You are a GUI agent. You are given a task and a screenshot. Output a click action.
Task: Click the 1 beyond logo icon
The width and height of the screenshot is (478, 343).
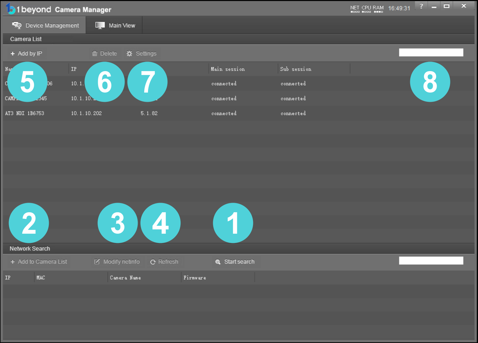tap(10, 9)
